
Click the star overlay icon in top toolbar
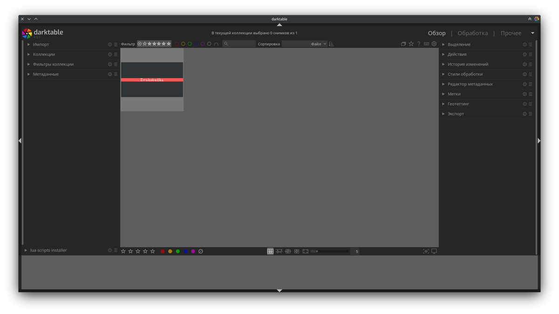click(x=411, y=44)
